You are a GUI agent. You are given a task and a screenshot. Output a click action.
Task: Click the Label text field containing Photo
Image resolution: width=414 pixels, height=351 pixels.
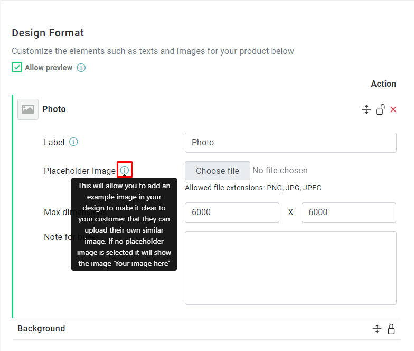[x=290, y=143]
